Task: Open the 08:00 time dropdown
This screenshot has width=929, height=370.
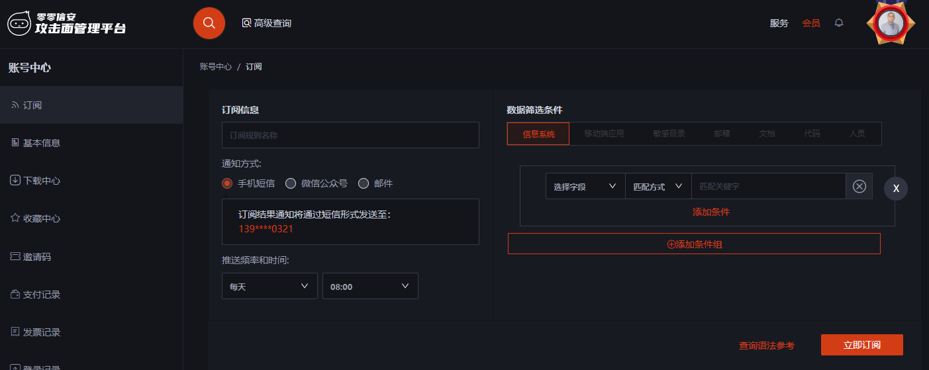Action: pyautogui.click(x=370, y=287)
